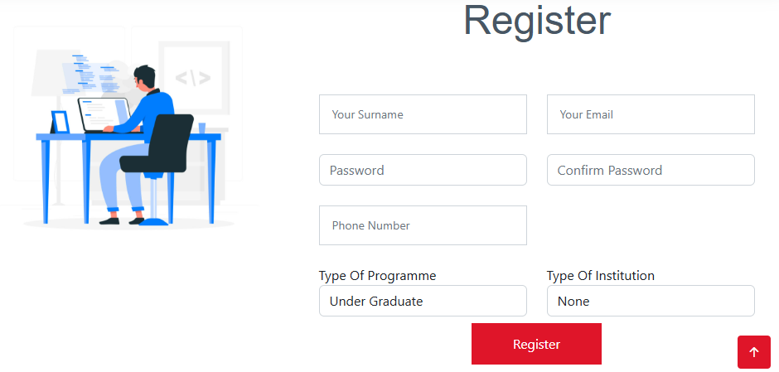
Task: Focus the Your Surname field
Action: tap(423, 114)
